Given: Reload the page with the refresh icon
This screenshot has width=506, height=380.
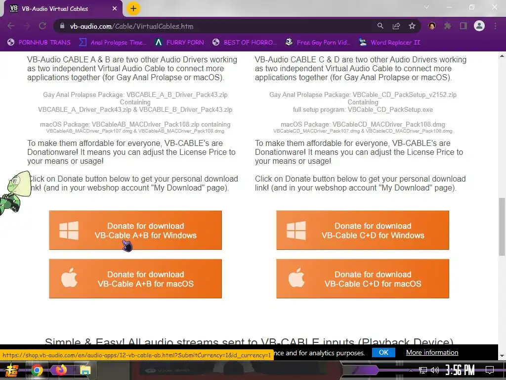Looking at the screenshot, I should point(42,26).
